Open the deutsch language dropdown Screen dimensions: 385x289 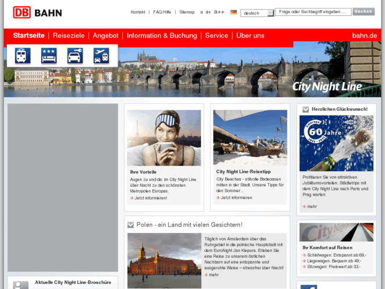257,13
